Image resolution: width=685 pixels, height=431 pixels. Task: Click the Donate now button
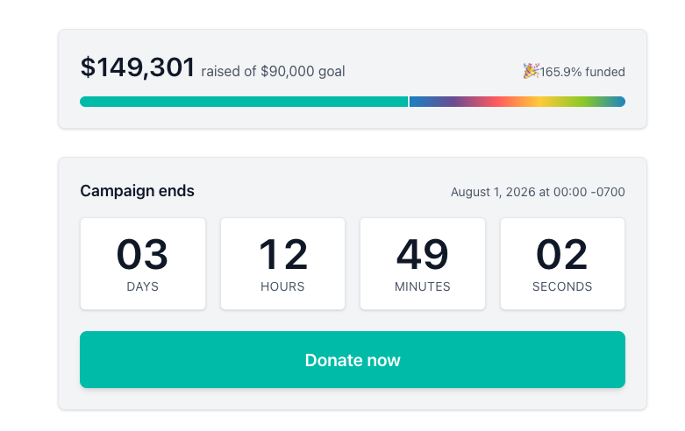352,359
